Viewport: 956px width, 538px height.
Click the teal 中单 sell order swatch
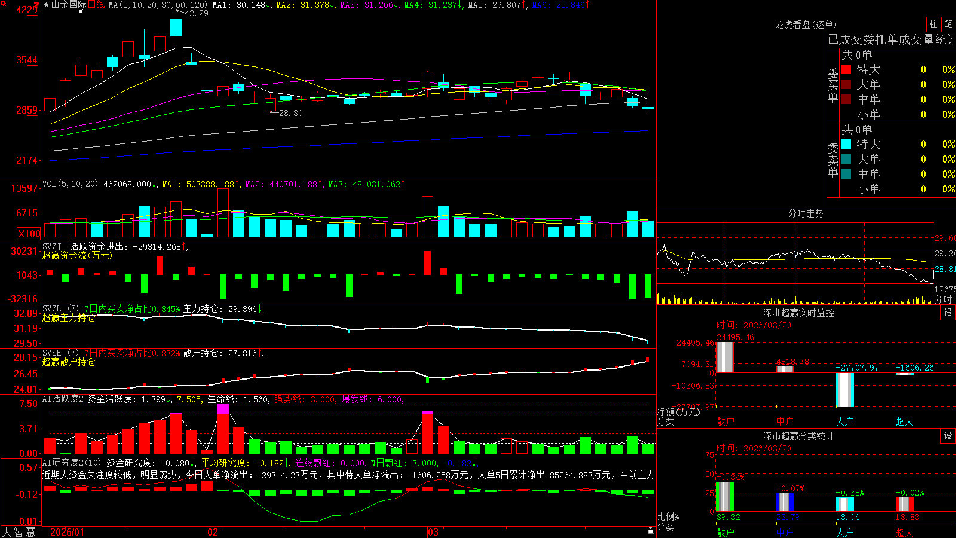pyautogui.click(x=846, y=174)
